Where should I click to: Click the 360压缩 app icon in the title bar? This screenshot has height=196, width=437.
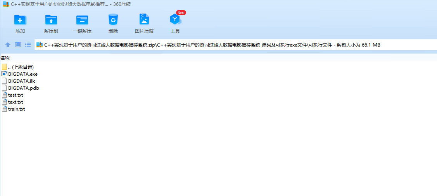tap(6, 4)
